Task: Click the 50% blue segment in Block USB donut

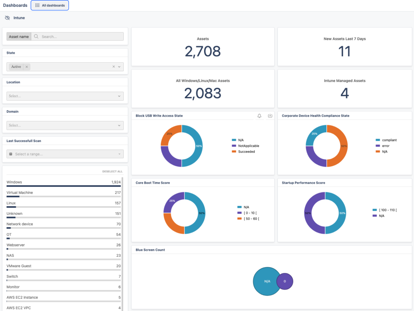Action: pyautogui.click(x=199, y=146)
